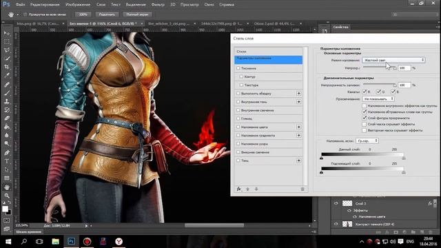
Task: Click the 100% zoom button
Action: point(83,14)
